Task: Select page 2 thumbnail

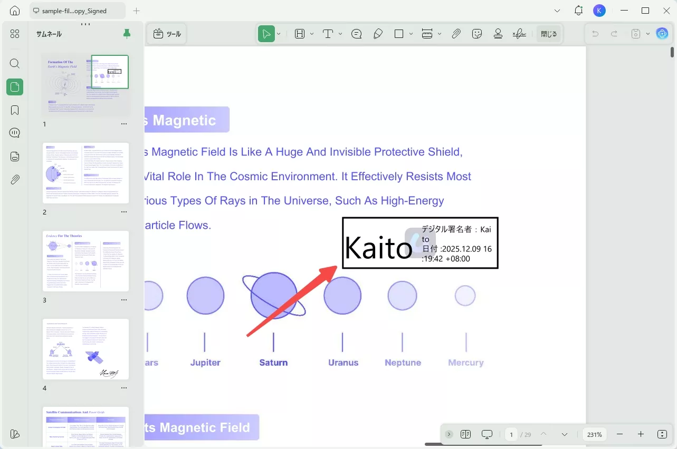Action: click(x=85, y=173)
